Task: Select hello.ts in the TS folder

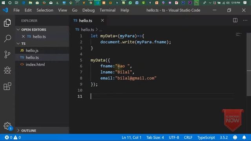Action: [x=42, y=58]
